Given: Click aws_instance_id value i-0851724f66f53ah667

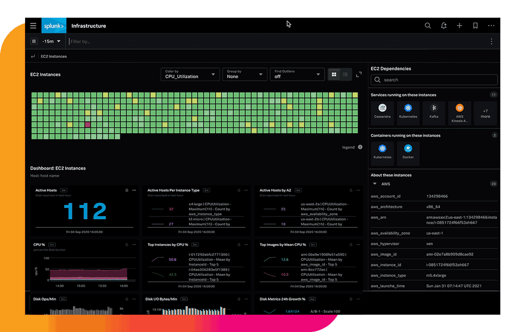Looking at the screenshot, I should click(448, 265).
